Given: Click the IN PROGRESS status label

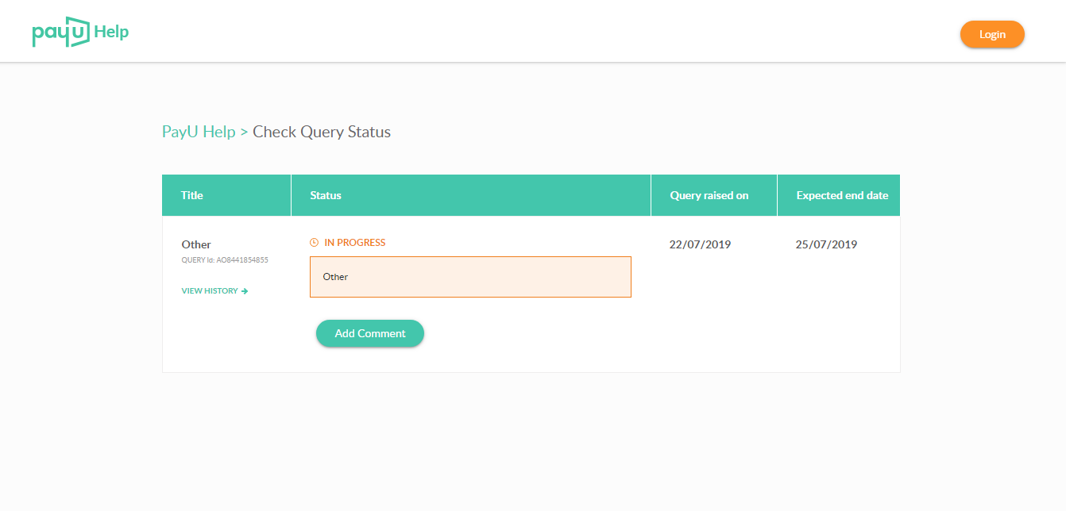Looking at the screenshot, I should coord(354,243).
